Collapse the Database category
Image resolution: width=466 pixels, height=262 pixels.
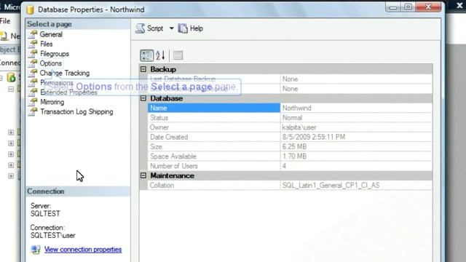[143, 98]
